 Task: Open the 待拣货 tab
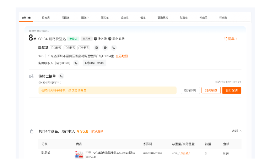(46, 18)
